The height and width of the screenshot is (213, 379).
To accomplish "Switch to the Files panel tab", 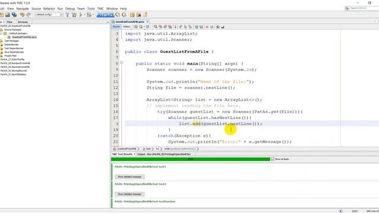I will pyautogui.click(x=9, y=22).
